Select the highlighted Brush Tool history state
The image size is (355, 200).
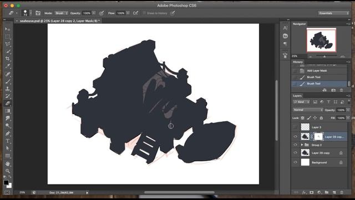[x=319, y=84]
